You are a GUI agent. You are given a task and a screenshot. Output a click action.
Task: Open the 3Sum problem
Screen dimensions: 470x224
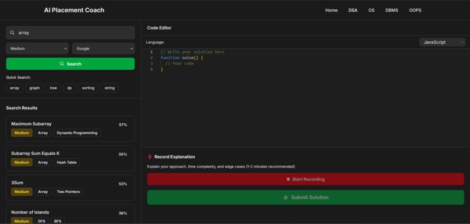pos(71,188)
